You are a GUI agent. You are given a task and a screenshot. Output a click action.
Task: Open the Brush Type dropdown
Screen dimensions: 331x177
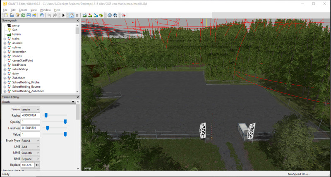31,141
